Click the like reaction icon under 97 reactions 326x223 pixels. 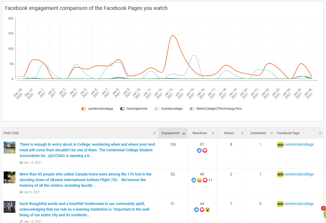[199, 151]
